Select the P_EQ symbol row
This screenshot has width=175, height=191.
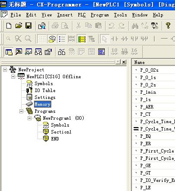153,136
